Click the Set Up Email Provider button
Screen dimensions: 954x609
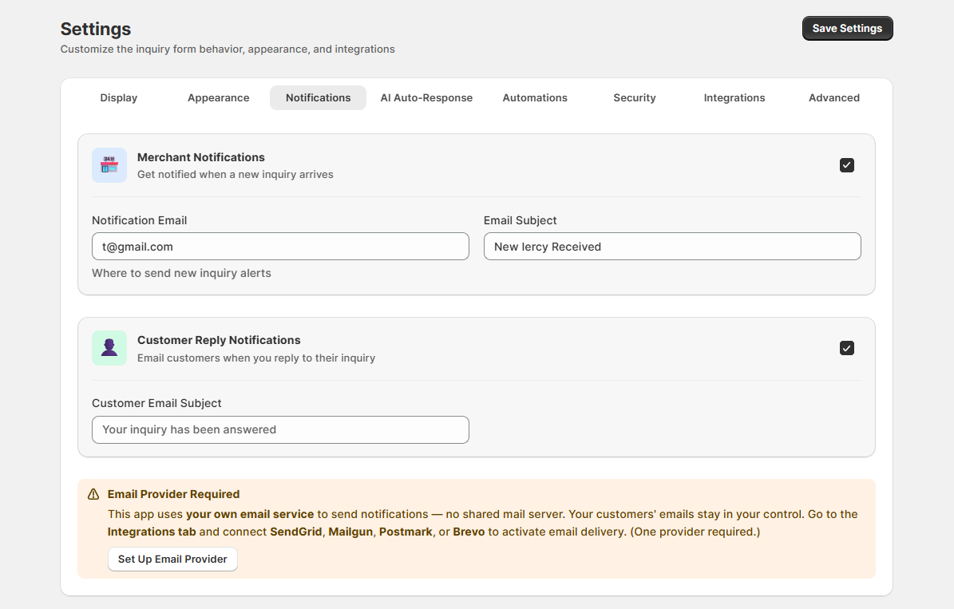point(172,559)
